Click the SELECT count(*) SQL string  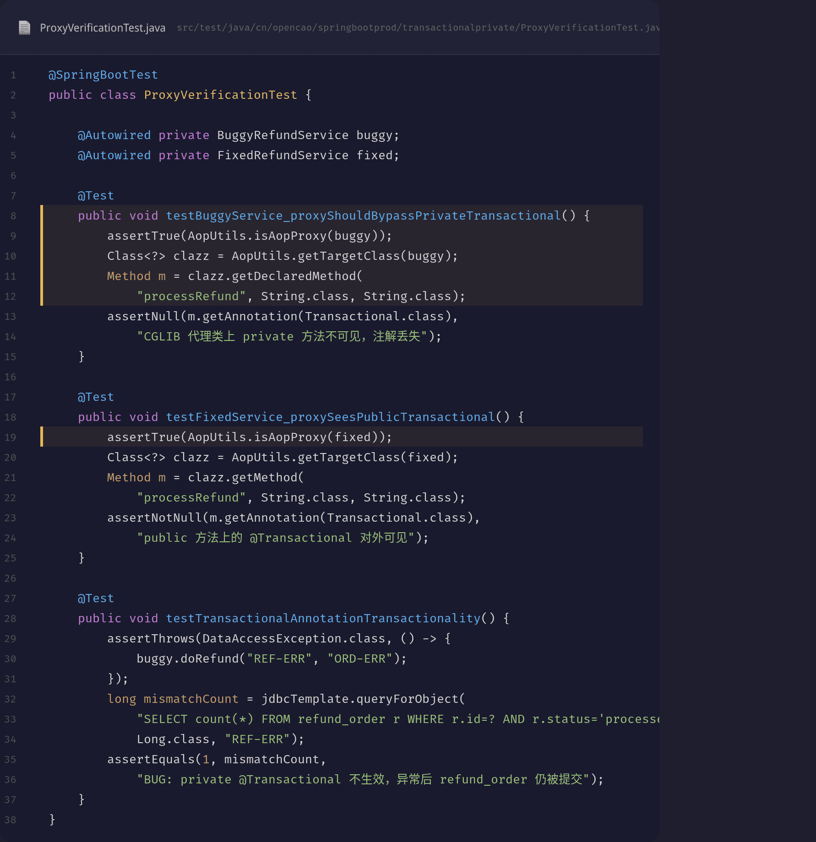tap(398, 719)
